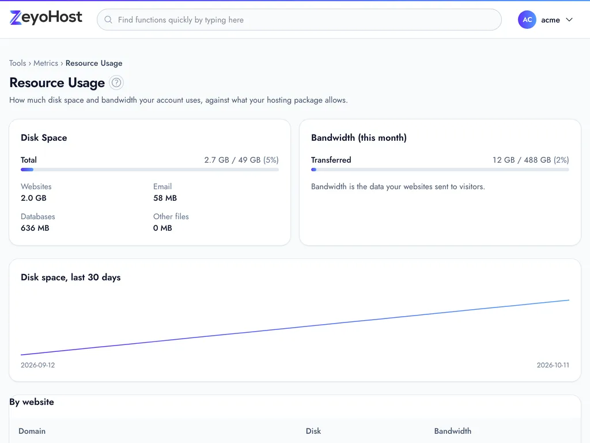Click the Bandwidth column header
The height and width of the screenshot is (443, 590).
(453, 431)
